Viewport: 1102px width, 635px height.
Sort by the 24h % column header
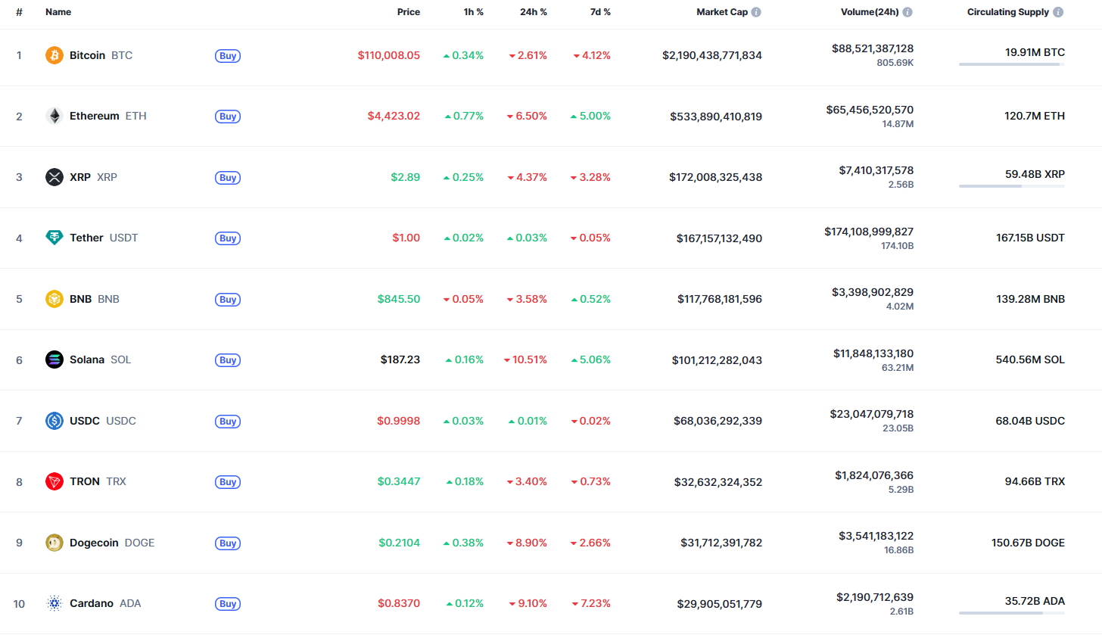click(x=532, y=12)
